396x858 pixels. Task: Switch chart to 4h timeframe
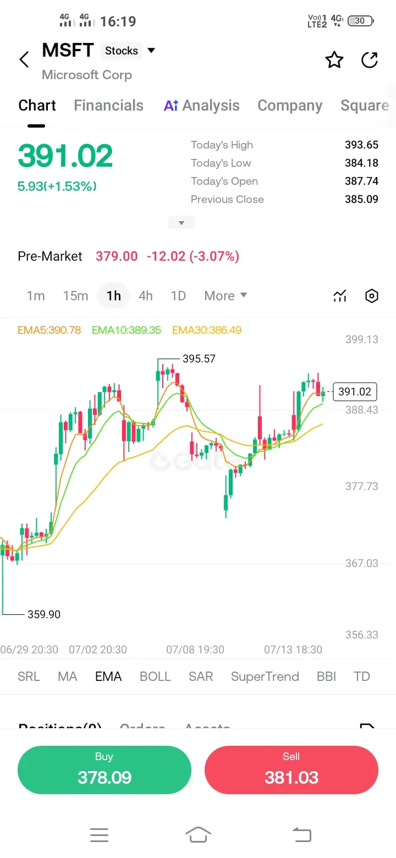click(x=146, y=296)
